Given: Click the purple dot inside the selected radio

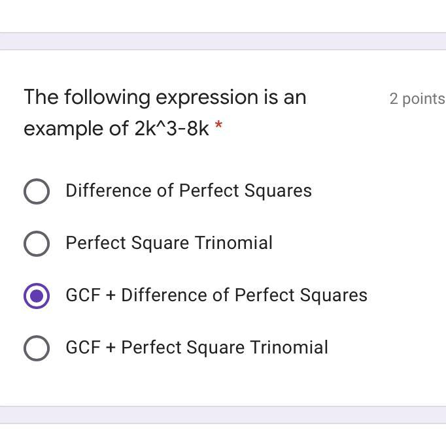Looking at the screenshot, I should (37, 295).
